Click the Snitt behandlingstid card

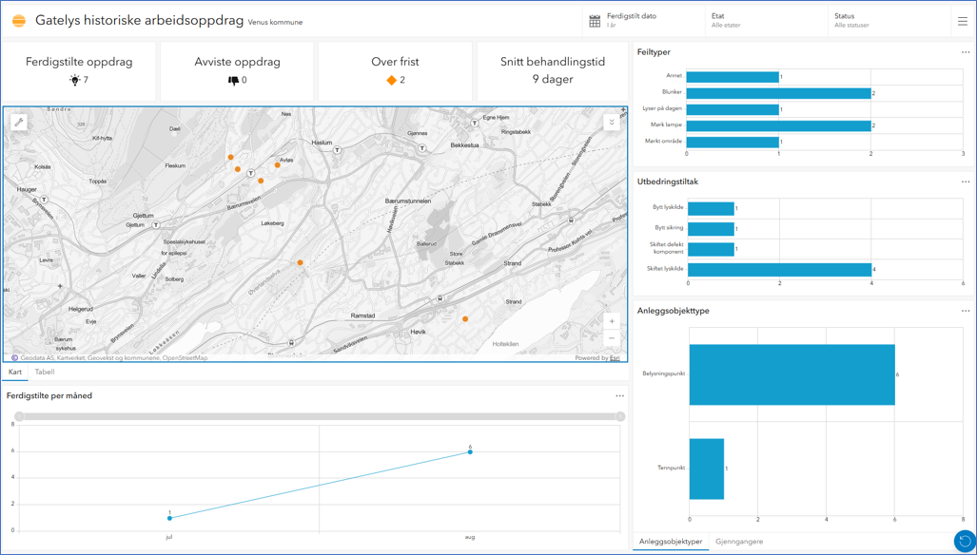point(553,71)
